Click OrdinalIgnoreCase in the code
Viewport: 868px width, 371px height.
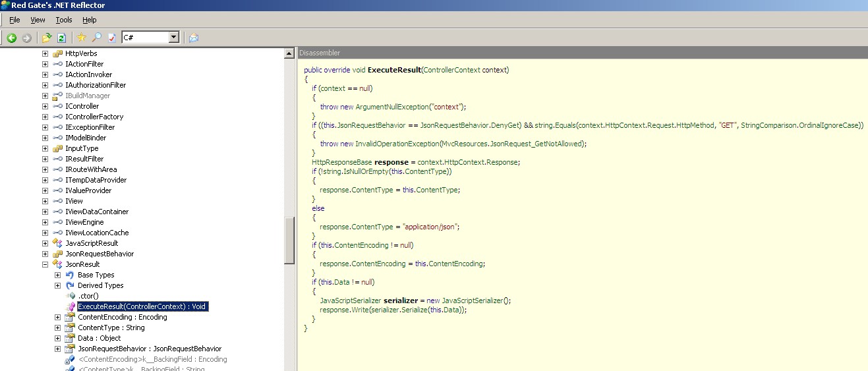[829, 125]
